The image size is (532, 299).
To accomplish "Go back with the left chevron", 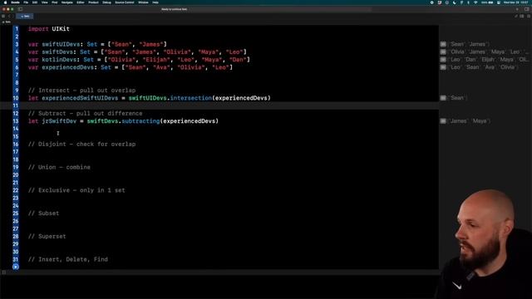I will tap(9, 16).
